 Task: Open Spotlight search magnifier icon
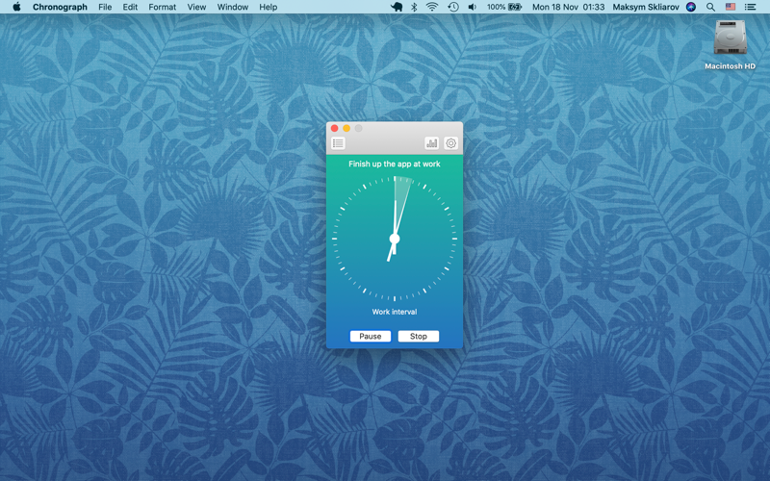tap(710, 7)
